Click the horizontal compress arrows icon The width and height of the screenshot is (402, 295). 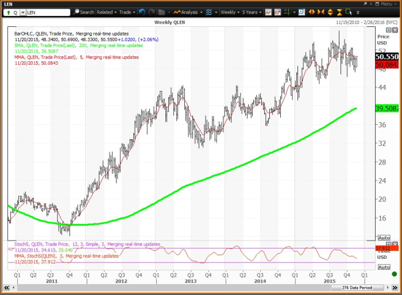click(x=321, y=11)
